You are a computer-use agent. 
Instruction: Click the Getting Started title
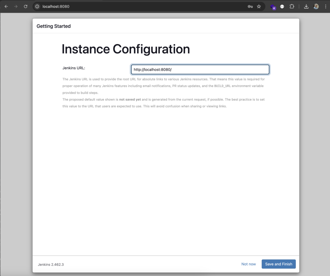54,26
